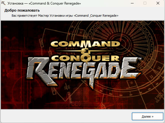Open the installer's Renegade title bar icon menu
The width and height of the screenshot is (165, 123).
(3, 3)
